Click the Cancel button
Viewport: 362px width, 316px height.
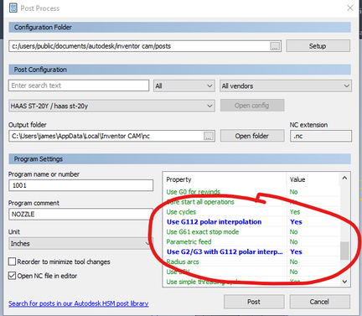[319, 302]
